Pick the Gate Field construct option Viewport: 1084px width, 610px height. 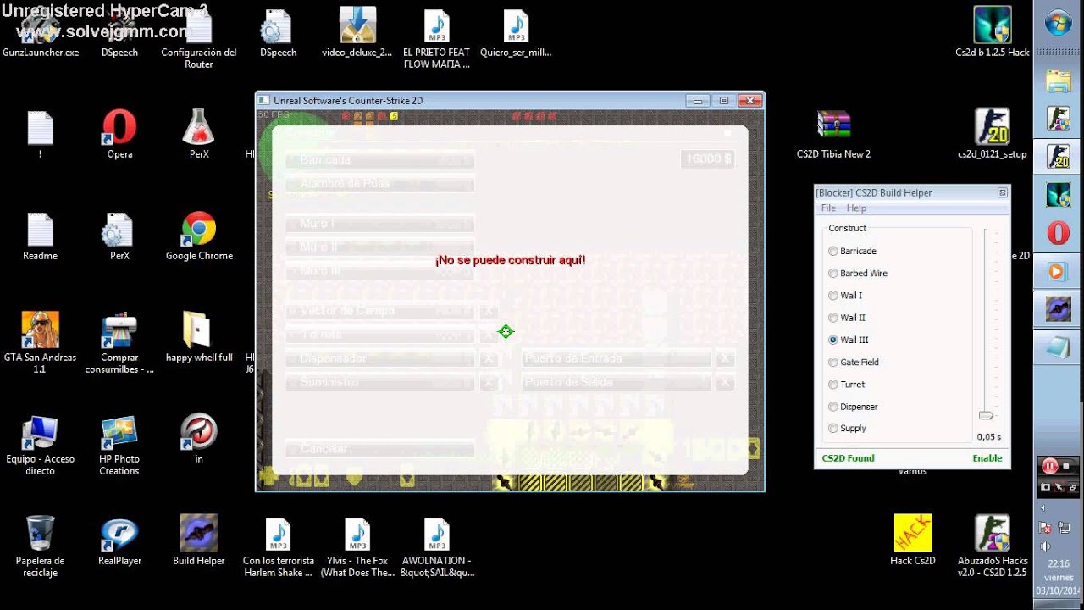pos(854,362)
